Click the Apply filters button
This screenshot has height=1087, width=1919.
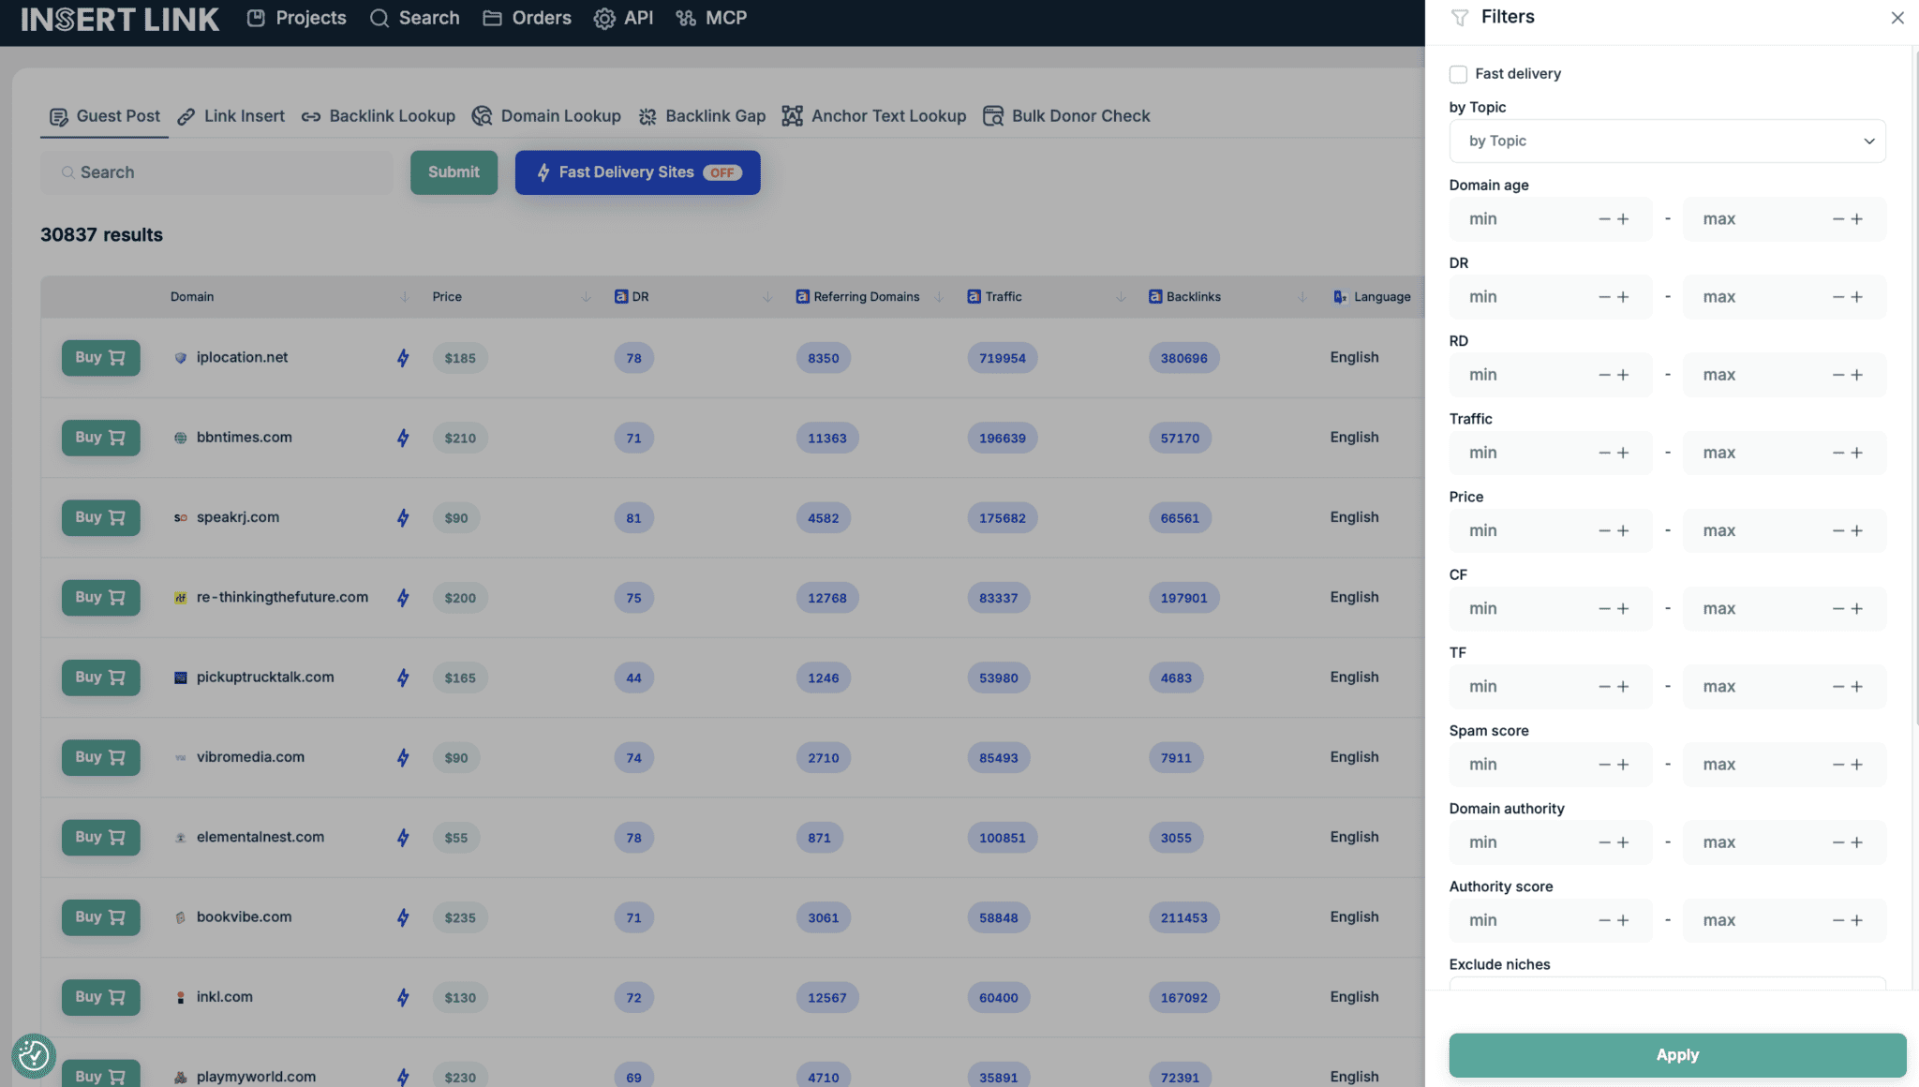1677,1055
